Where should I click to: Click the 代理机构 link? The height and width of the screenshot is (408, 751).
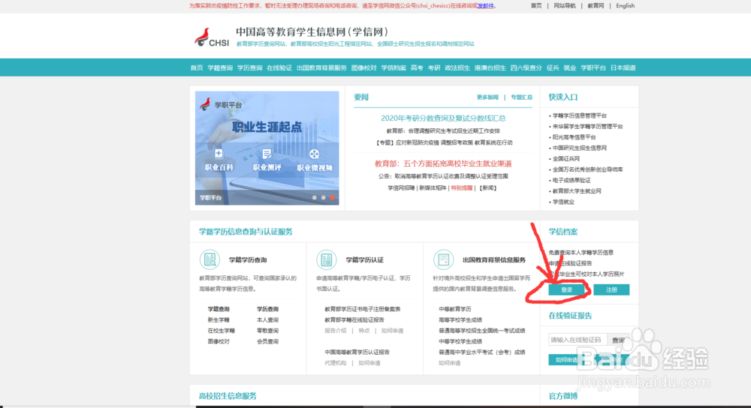[x=335, y=363]
